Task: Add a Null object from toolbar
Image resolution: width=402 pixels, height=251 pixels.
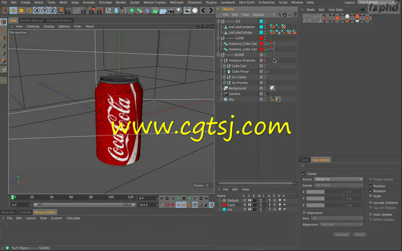Action: click(109, 11)
